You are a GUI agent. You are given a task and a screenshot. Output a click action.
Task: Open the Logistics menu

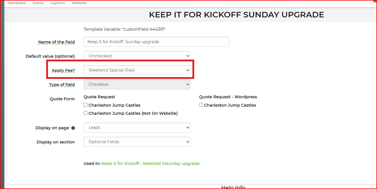[x=58, y=3]
